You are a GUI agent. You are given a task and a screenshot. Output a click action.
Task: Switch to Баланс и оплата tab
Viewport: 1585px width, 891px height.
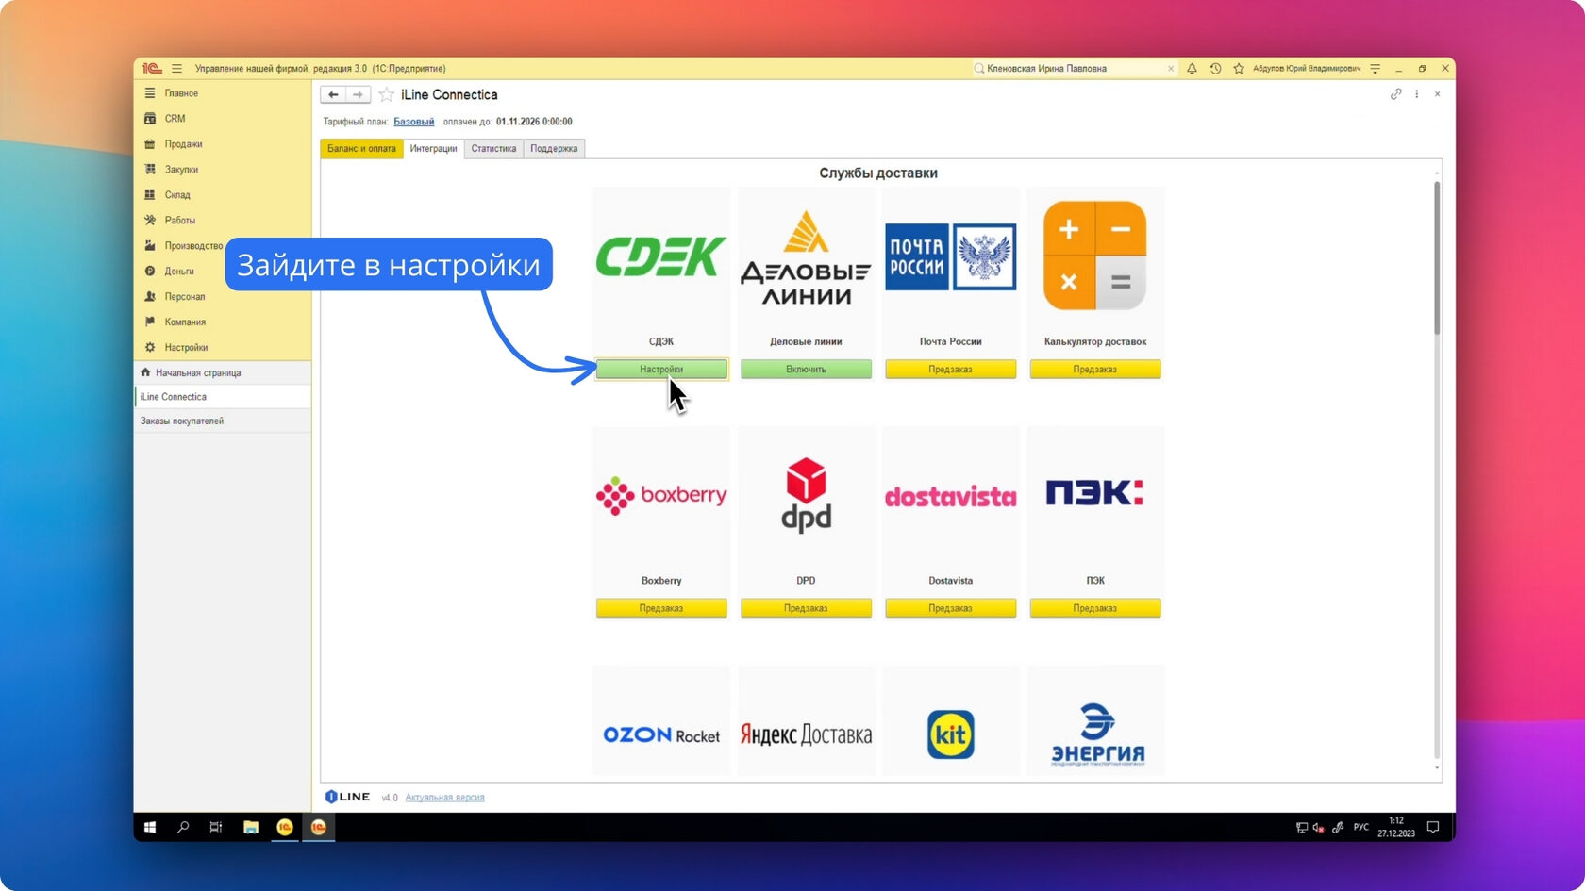click(x=361, y=149)
